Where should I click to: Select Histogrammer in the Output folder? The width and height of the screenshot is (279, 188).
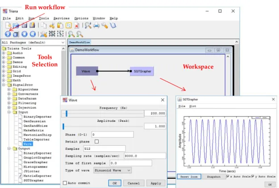pos(35,167)
